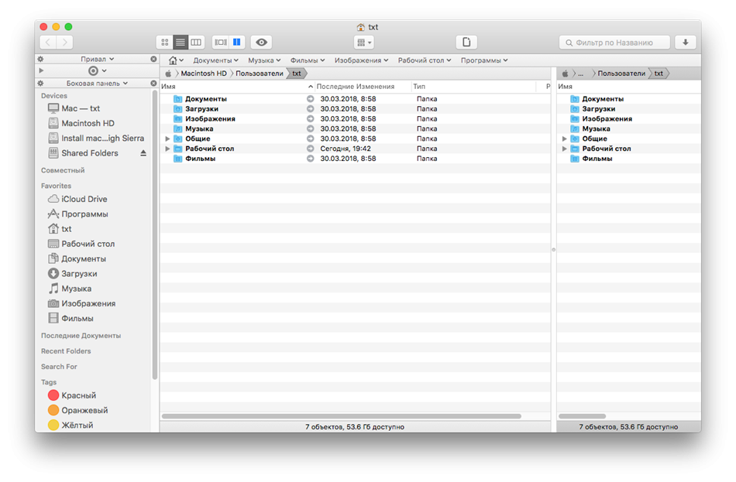This screenshot has width=736, height=482.
Task: Expand the drop stack disclosure triangle
Action: point(41,71)
